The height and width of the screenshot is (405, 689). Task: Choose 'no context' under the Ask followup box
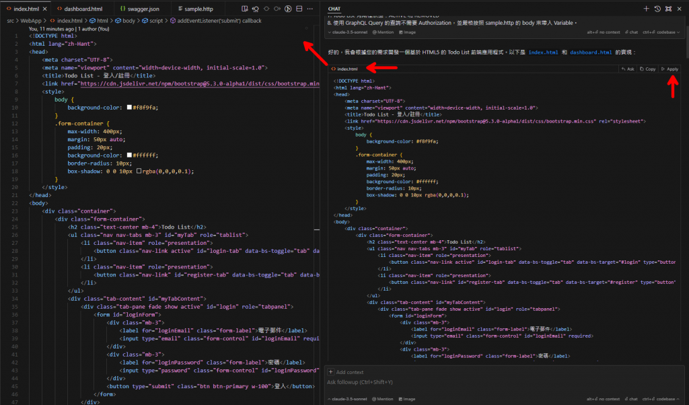(x=604, y=399)
